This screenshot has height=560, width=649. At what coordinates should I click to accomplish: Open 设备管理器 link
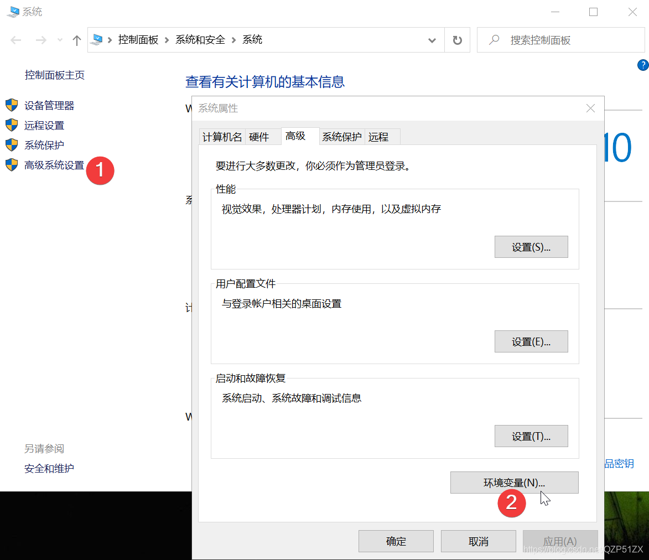[49, 106]
